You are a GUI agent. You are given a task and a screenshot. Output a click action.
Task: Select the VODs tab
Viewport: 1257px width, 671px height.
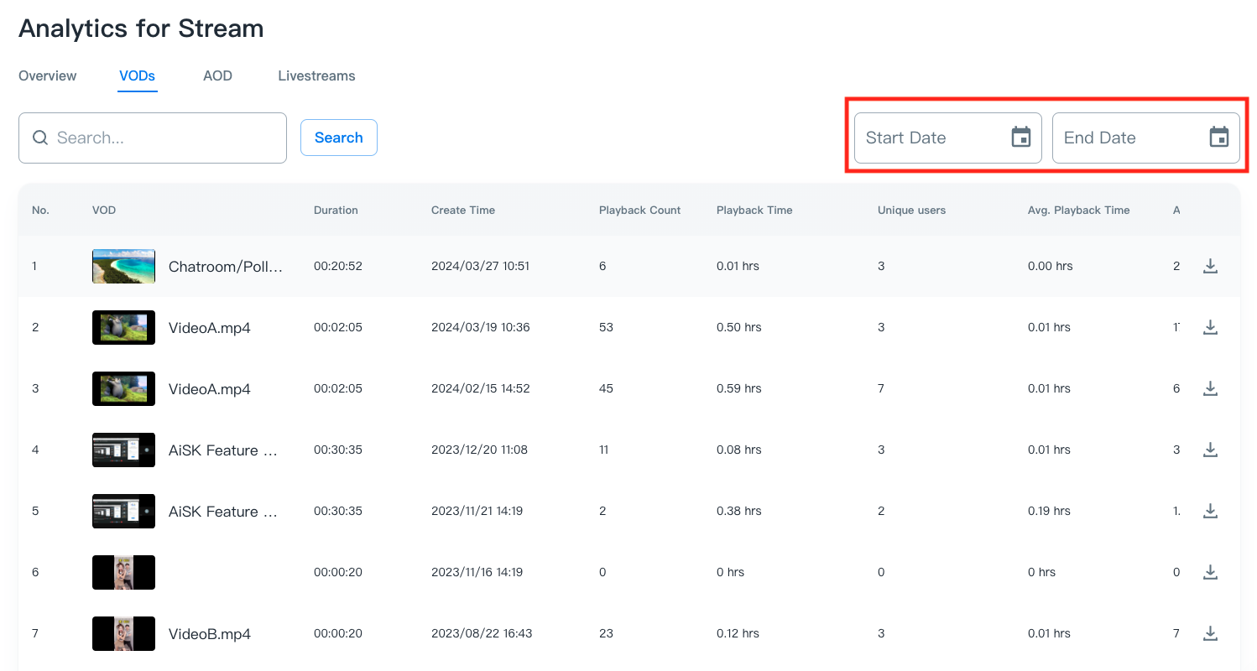click(x=137, y=75)
